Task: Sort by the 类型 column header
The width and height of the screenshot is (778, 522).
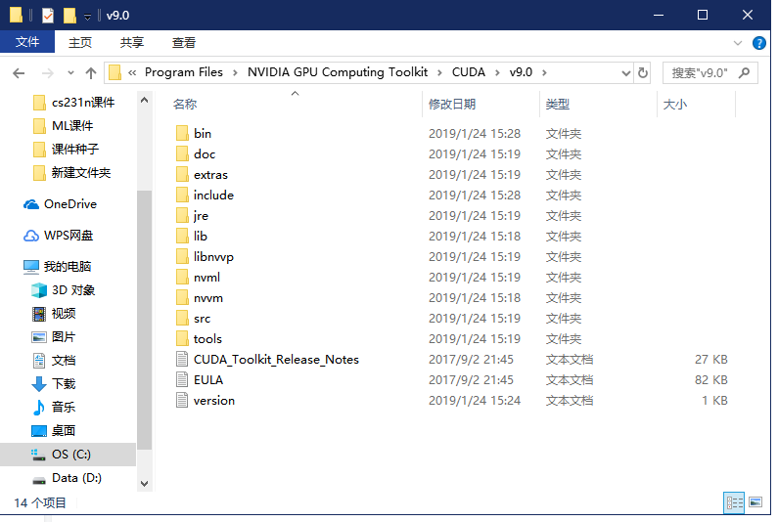Action: (558, 104)
